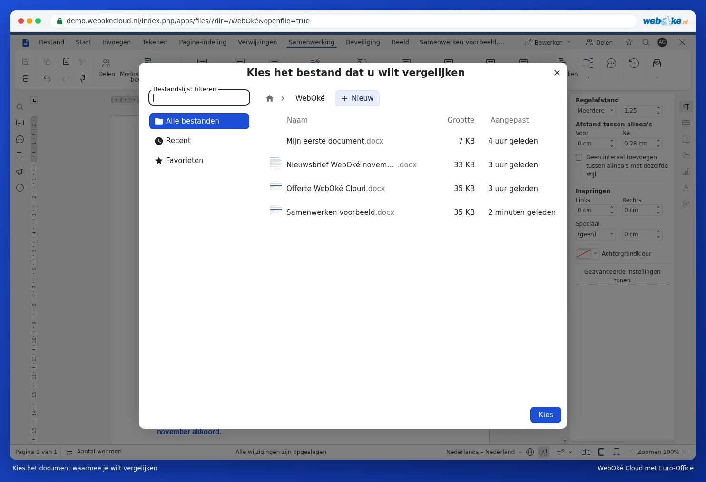
Task: Select Mijn eerste document.docx
Action: click(x=412, y=141)
